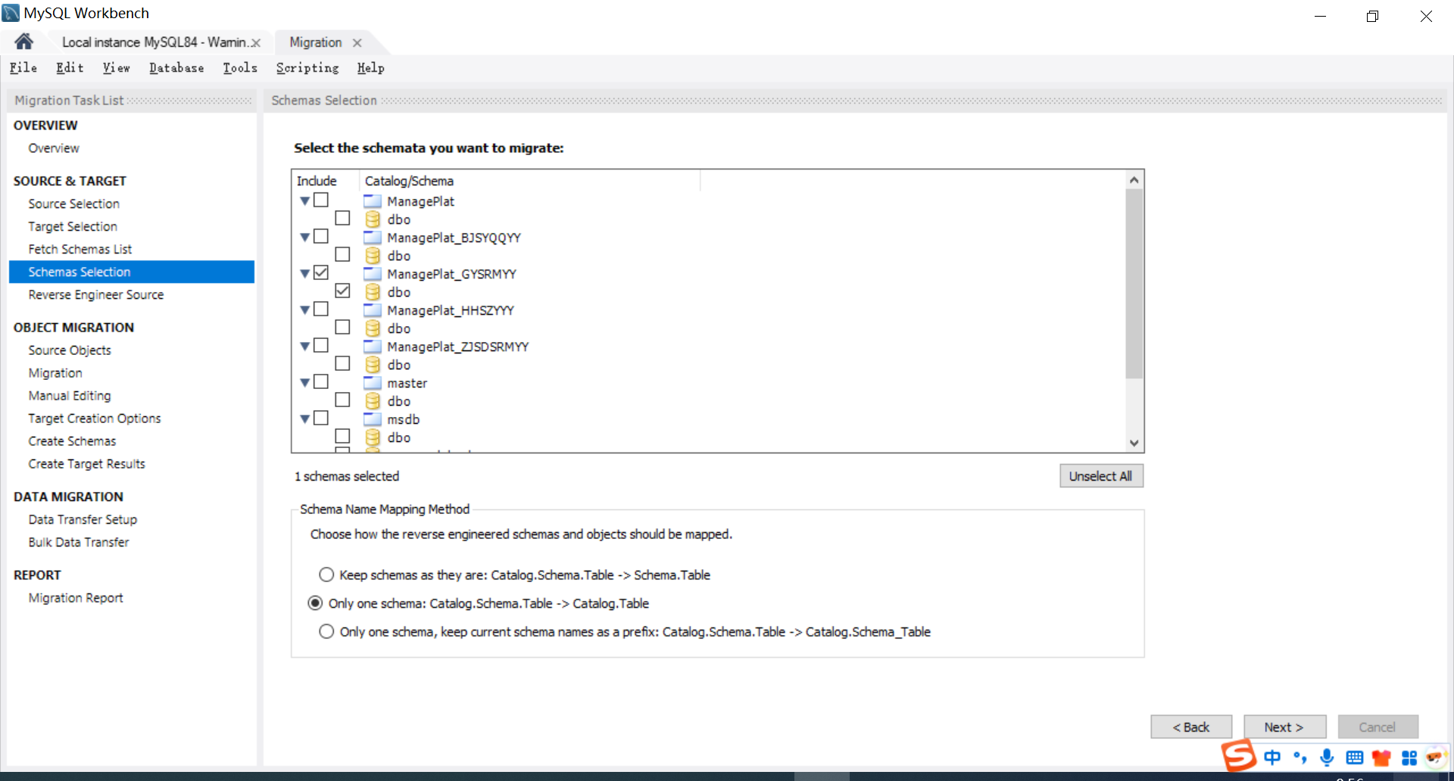Collapse the ManagePlat_GYSRMYY tree node
This screenshot has width=1454, height=781.
304,273
